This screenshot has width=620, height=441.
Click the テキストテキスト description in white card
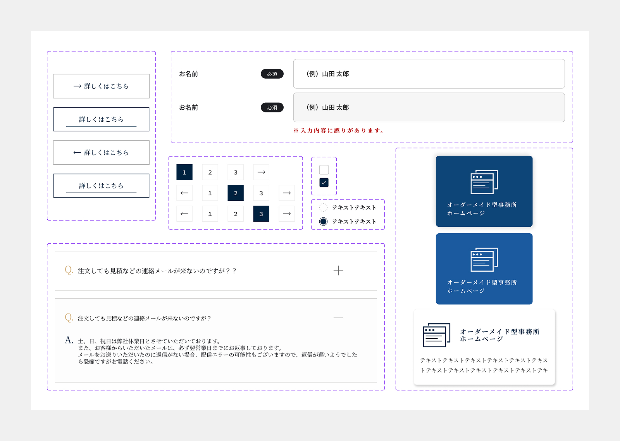(484, 365)
